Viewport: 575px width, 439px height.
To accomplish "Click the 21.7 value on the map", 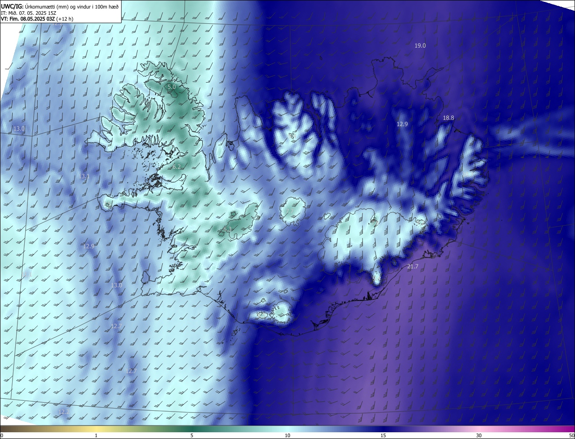I will tap(412, 267).
